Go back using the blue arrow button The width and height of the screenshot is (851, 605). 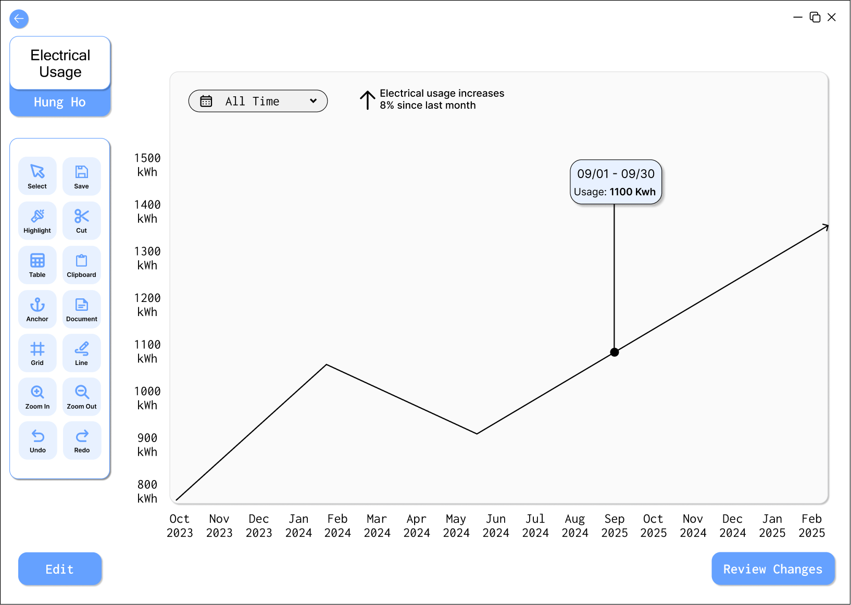[19, 19]
